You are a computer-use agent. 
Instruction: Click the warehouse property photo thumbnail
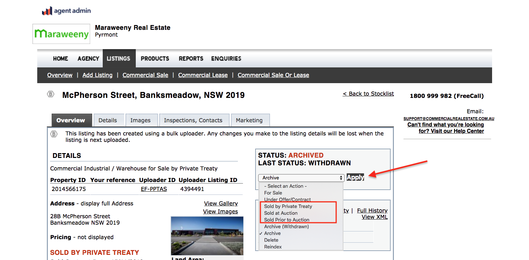pyautogui.click(x=207, y=236)
